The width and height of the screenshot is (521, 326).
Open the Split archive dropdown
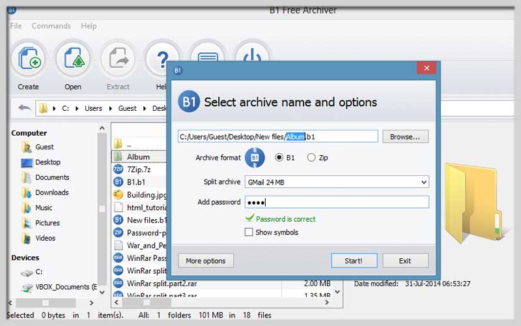337,183
